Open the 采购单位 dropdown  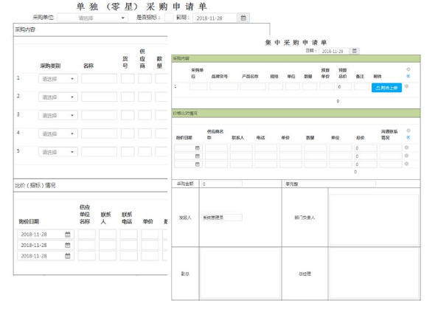tap(92, 18)
